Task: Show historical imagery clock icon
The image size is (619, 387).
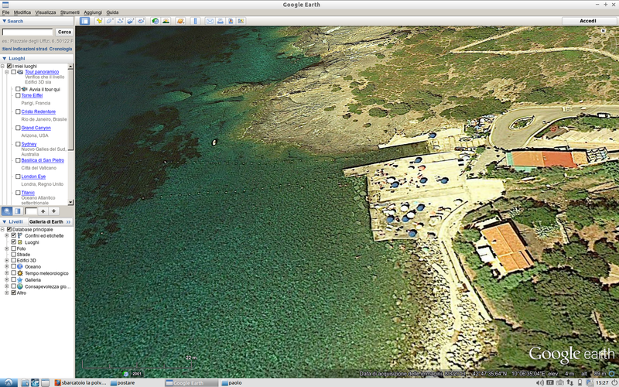Action: pyautogui.click(x=156, y=21)
